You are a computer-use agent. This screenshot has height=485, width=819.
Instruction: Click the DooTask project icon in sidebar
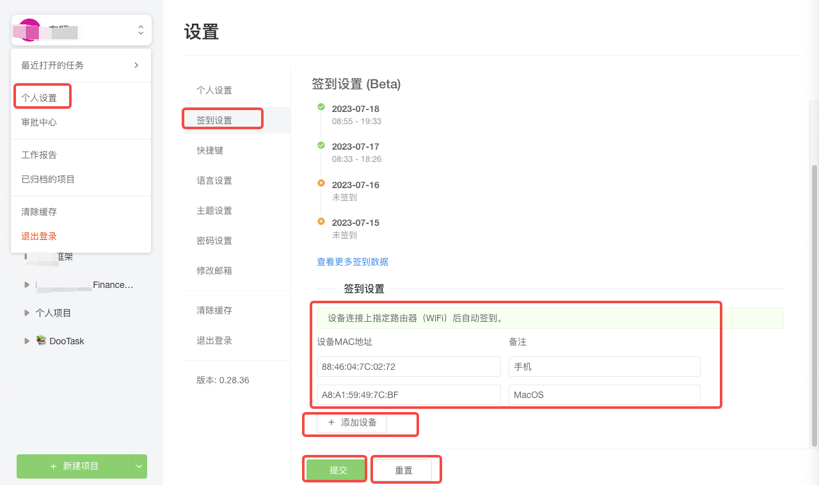[42, 340]
